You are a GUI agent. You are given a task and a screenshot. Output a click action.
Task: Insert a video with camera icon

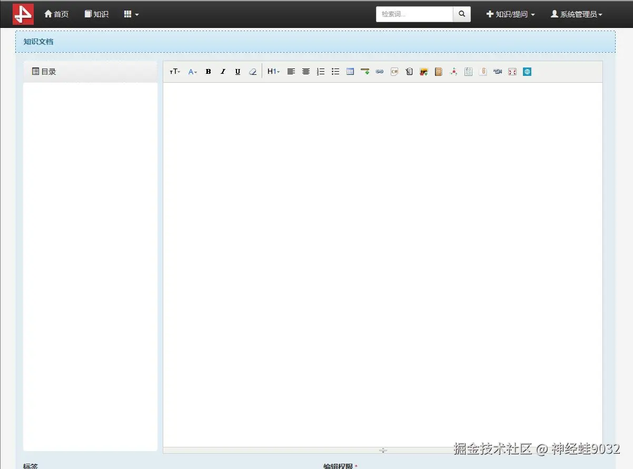coord(498,72)
